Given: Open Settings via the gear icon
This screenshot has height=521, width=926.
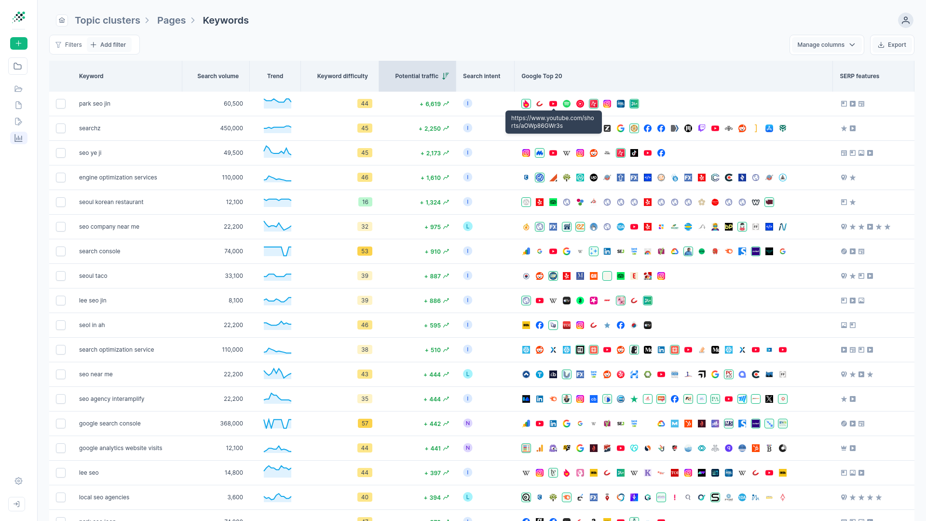Looking at the screenshot, I should [18, 481].
